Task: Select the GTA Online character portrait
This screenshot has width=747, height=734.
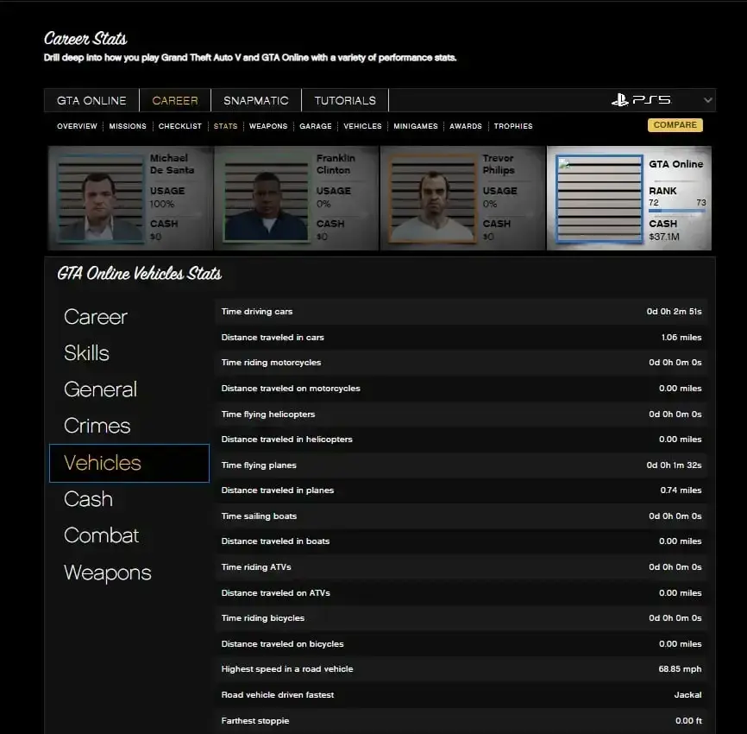Action: click(599, 199)
